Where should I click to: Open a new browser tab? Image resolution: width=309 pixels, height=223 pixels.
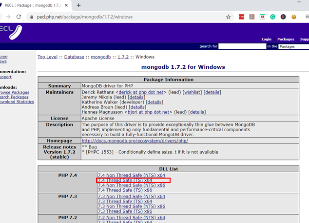pos(78,5)
